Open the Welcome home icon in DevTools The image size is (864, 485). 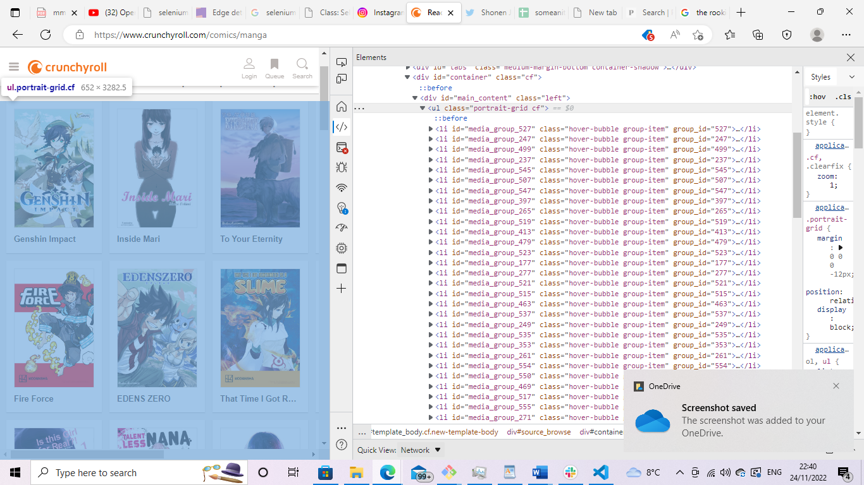pyautogui.click(x=342, y=106)
